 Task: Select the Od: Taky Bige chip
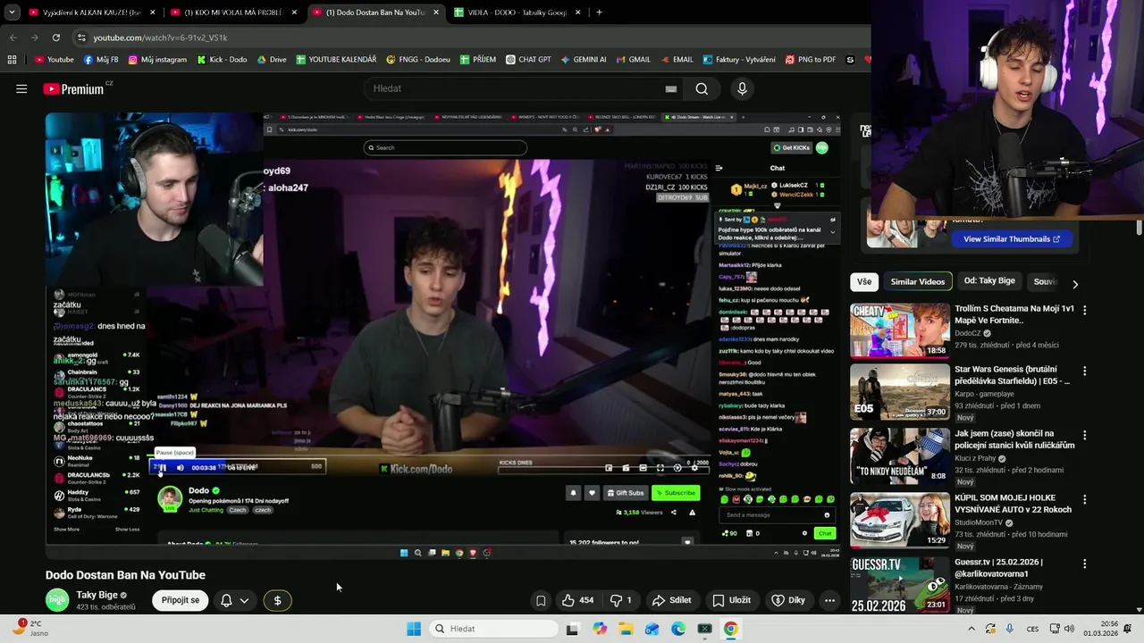(x=989, y=281)
